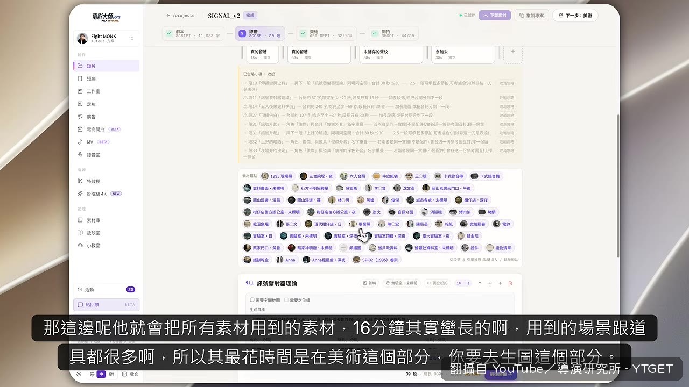689x387 pixels.
Task: Open 短片 in the sidebar
Action: point(106,66)
